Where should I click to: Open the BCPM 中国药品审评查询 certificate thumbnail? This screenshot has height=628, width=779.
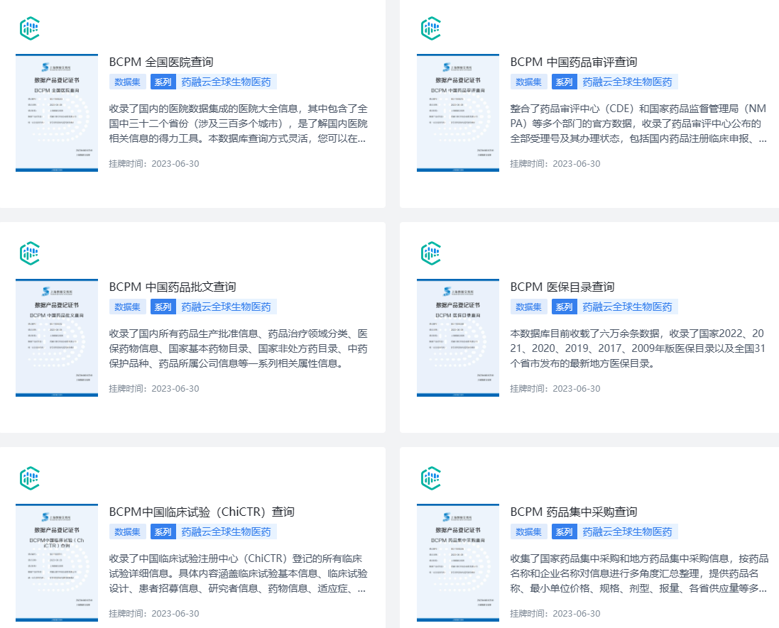[458, 113]
